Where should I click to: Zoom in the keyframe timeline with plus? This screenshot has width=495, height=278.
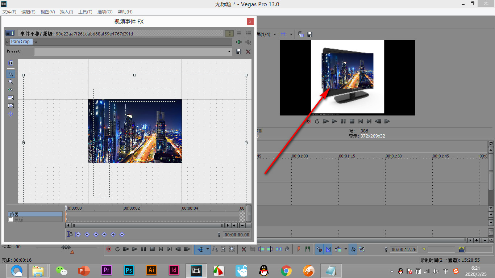[x=234, y=225]
